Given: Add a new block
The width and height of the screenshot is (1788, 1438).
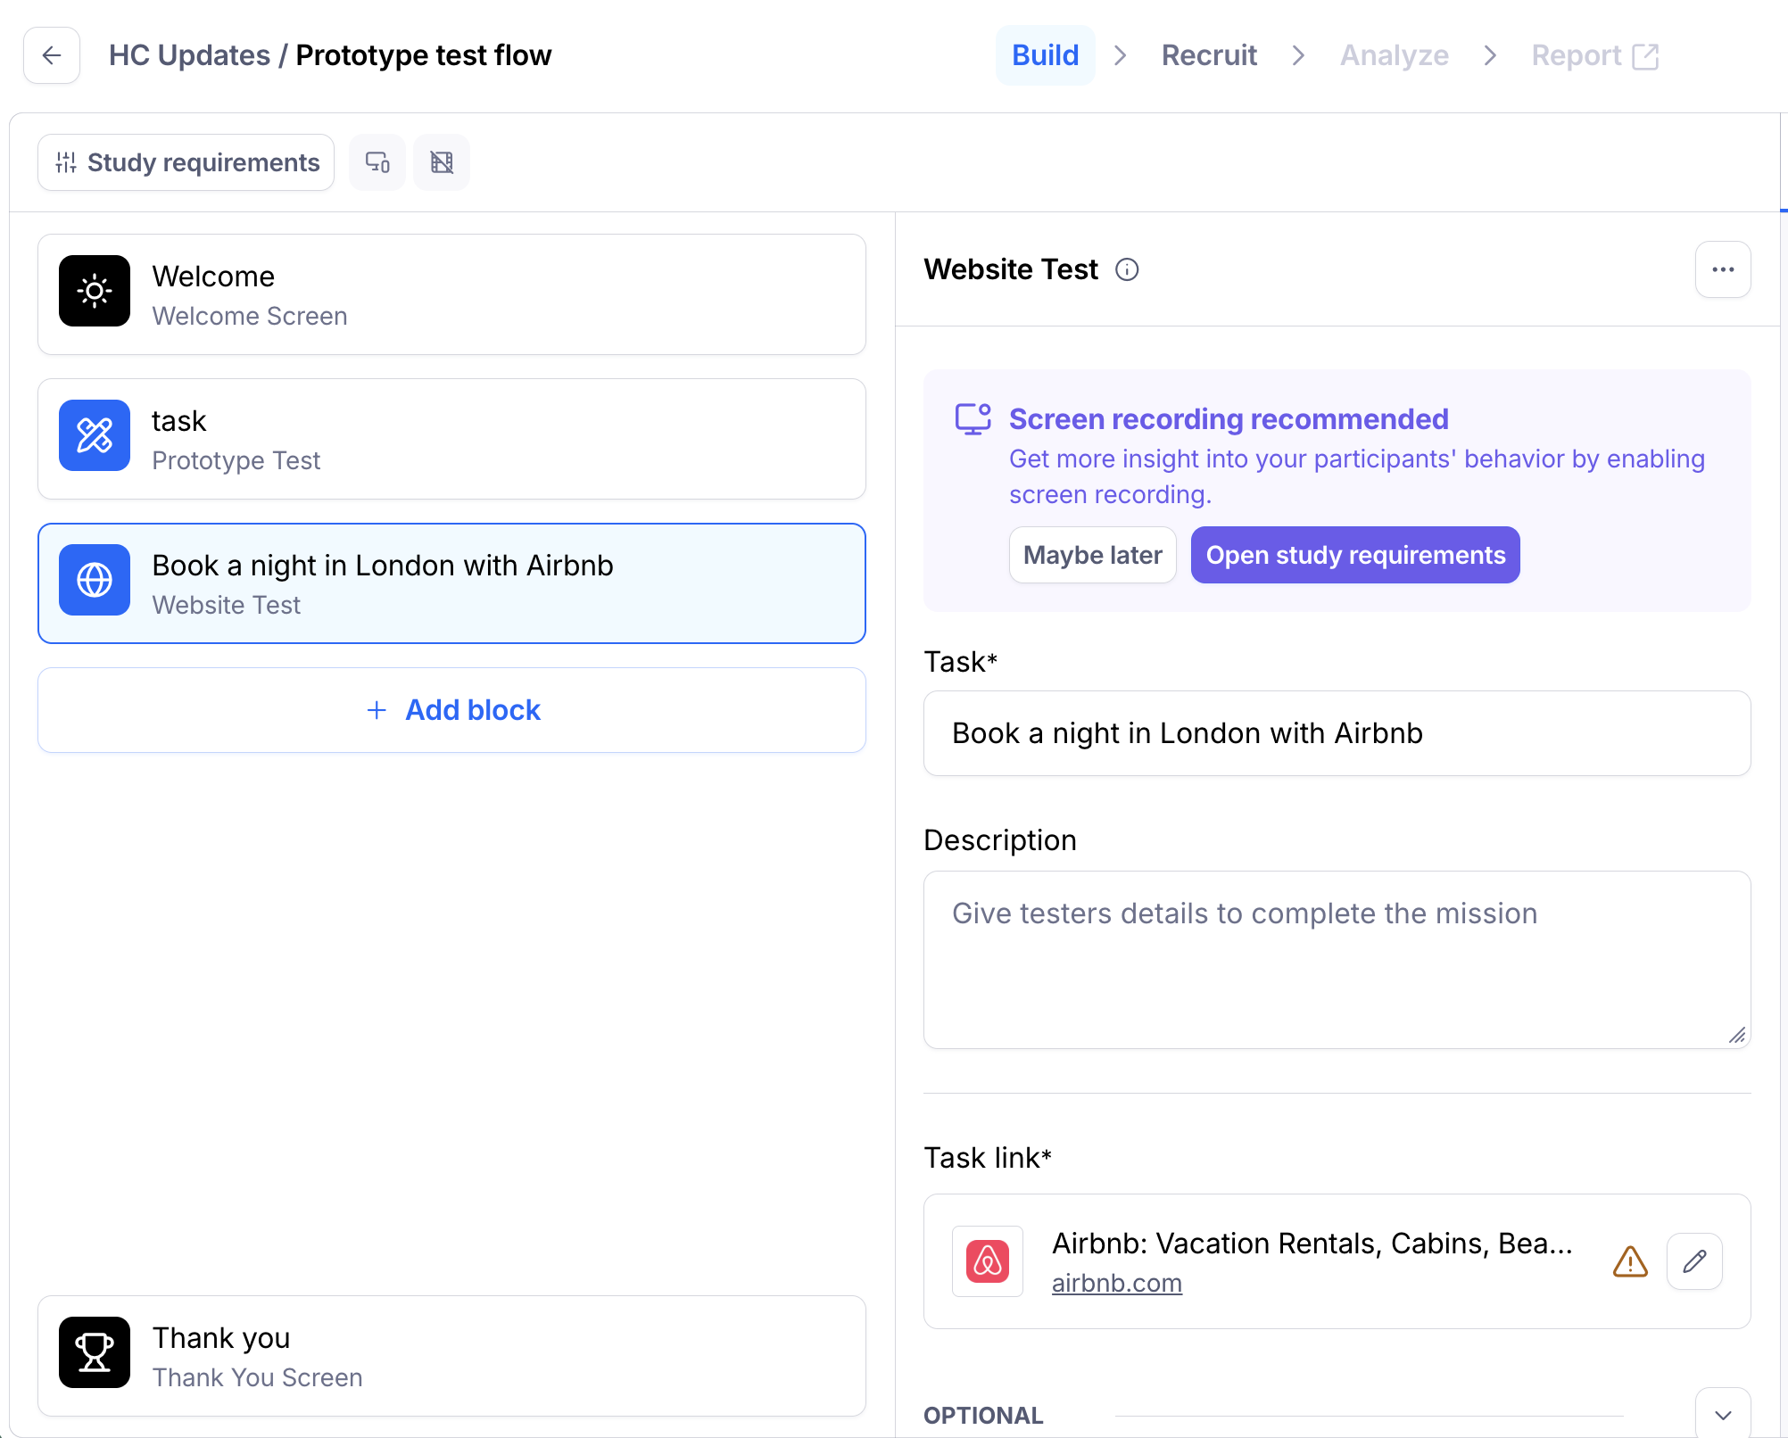Looking at the screenshot, I should pyautogui.click(x=452, y=710).
